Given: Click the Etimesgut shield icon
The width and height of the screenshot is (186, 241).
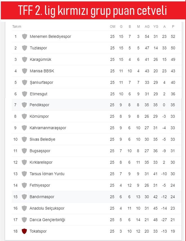Looking at the screenshot, I should coord(25,94).
